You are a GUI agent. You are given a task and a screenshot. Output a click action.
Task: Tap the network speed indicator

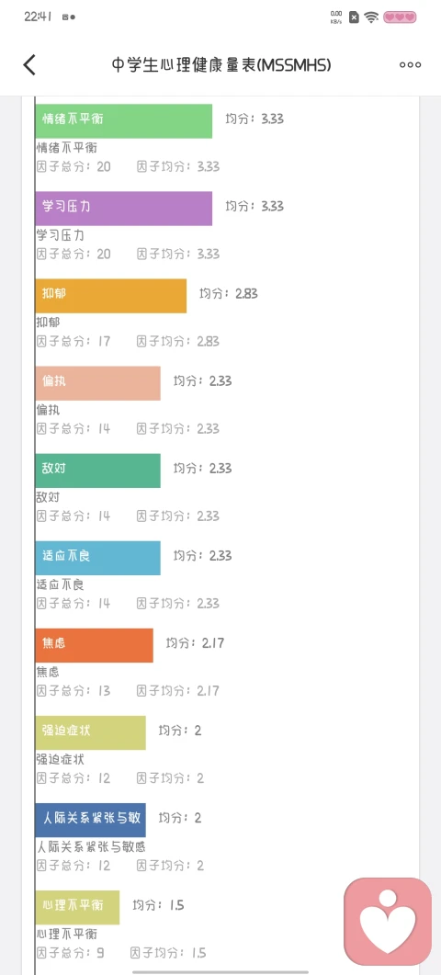tap(336, 17)
